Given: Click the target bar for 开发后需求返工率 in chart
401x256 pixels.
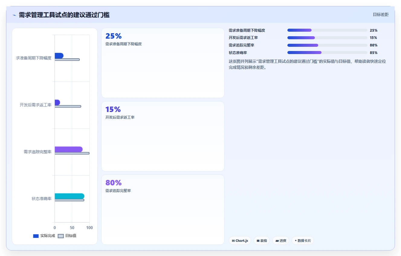Looking at the screenshot, I should (x=68, y=106).
